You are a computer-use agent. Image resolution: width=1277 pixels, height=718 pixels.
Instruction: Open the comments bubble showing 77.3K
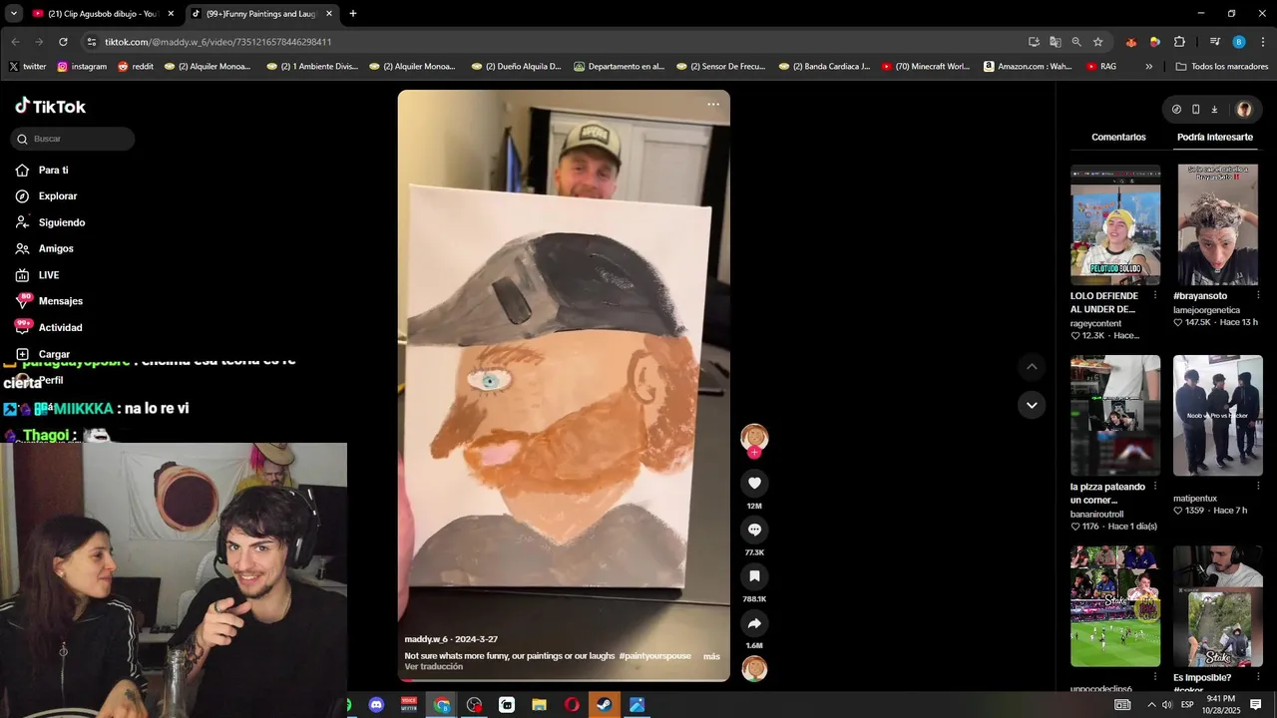click(754, 530)
